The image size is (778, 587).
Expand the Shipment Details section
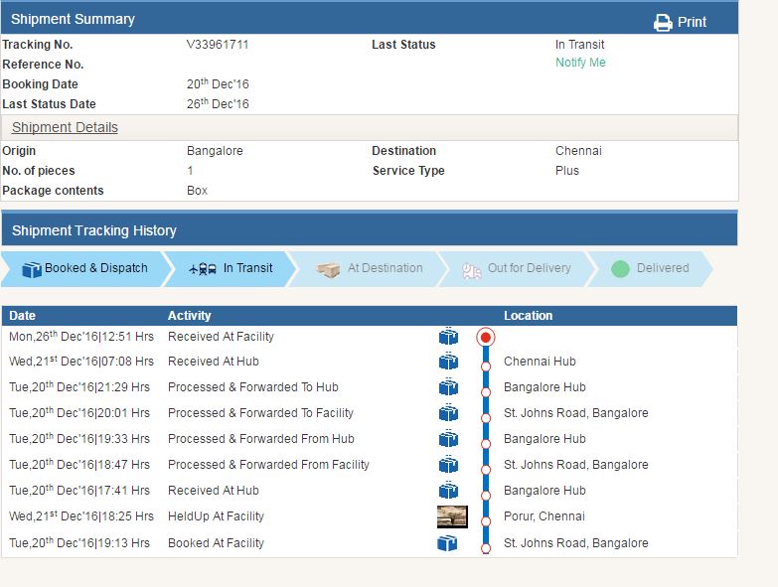(65, 127)
